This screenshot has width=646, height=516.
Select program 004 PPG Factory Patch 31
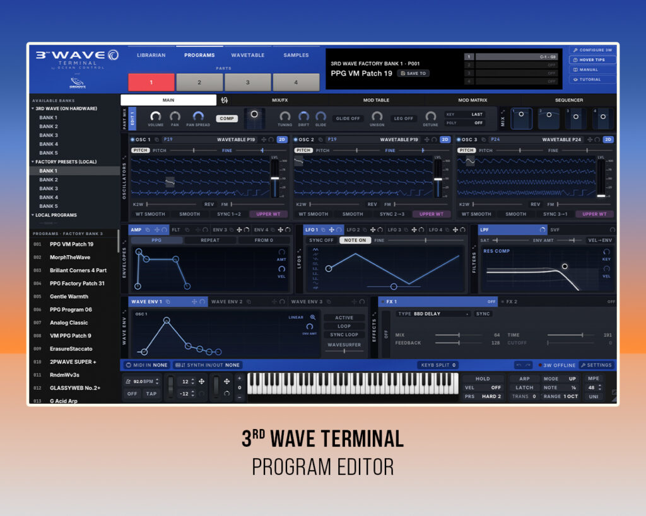[x=74, y=283]
